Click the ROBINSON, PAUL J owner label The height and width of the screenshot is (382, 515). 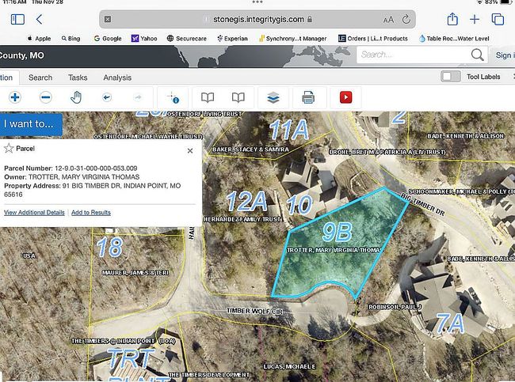pyautogui.click(x=395, y=307)
